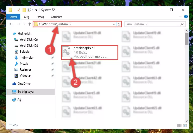Click the pin icon next to Videolar
The image size is (193, 133).
tap(52, 76)
